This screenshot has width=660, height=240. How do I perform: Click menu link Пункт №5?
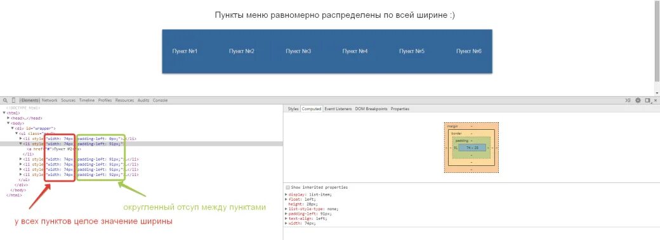(x=412, y=51)
